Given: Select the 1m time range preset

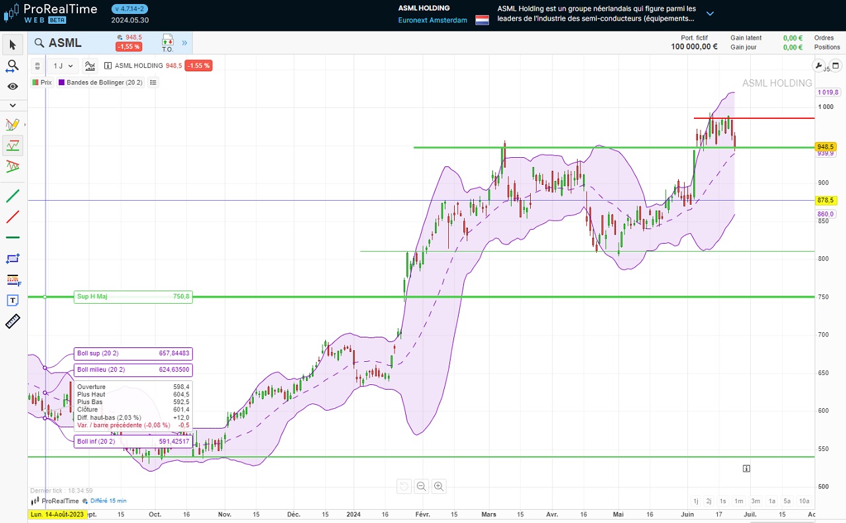Looking at the screenshot, I should (738, 501).
